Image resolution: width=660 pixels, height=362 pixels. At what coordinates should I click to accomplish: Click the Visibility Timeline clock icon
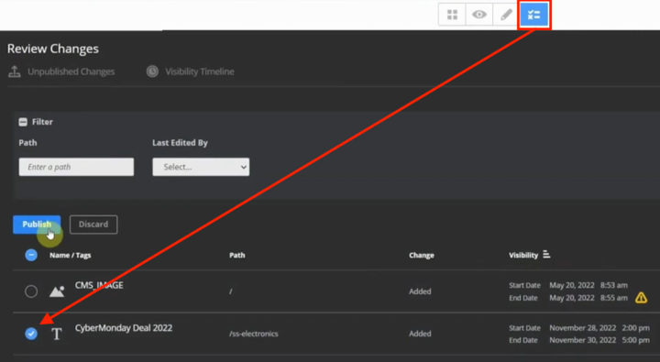(x=152, y=71)
